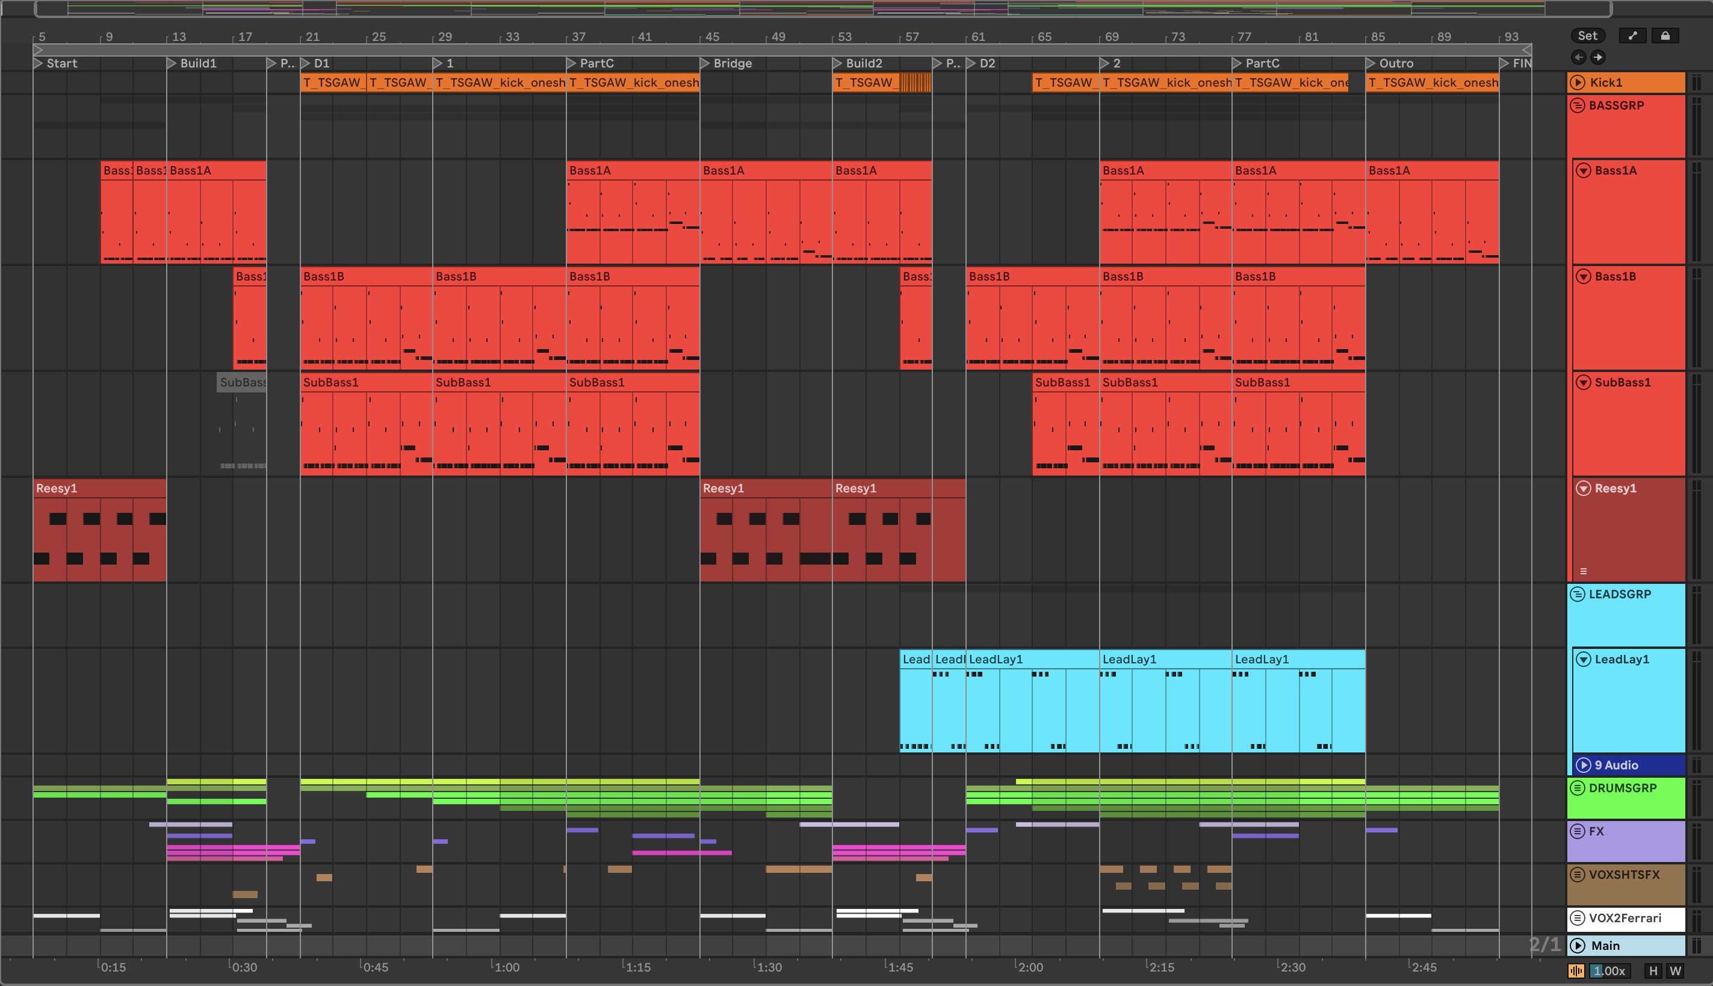Click the Main track play icon
This screenshot has width=1713, height=986.
tap(1578, 945)
